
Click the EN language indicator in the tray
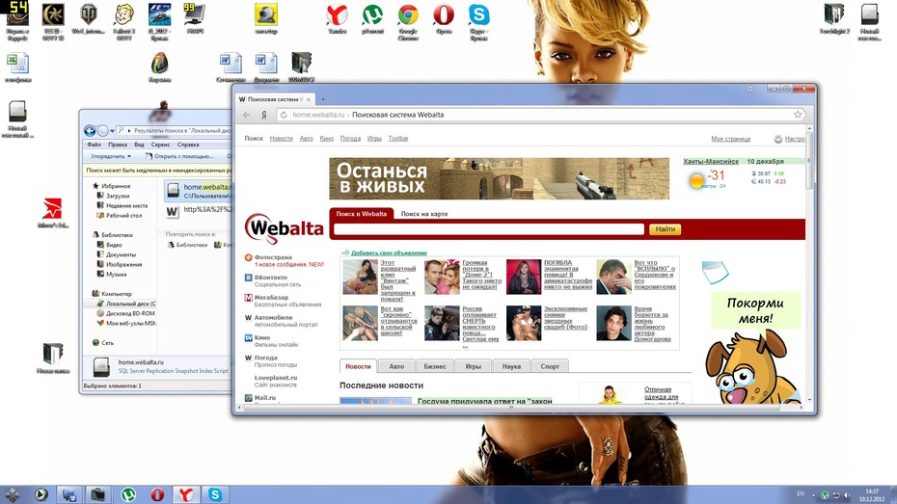(801, 493)
